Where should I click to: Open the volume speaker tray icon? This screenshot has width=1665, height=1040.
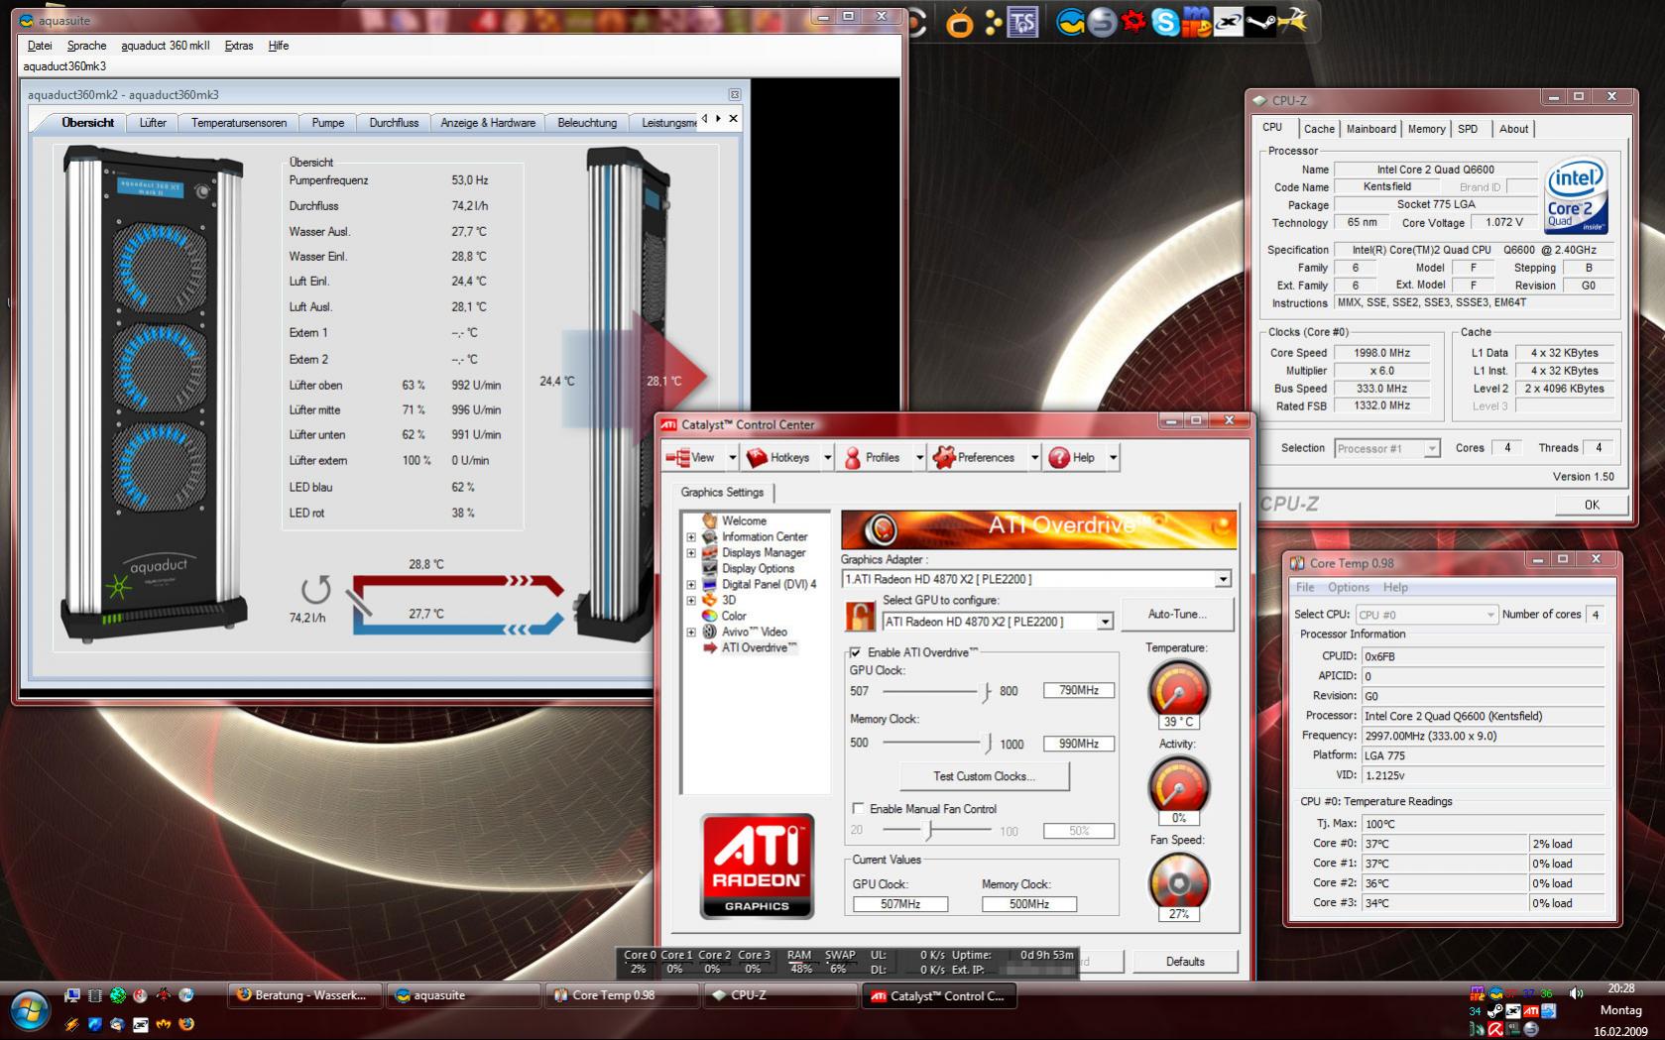click(1577, 992)
